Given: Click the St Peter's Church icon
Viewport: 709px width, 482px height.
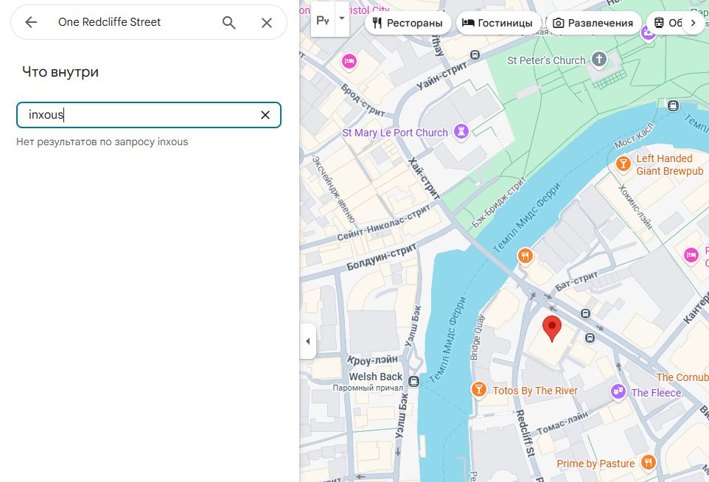Looking at the screenshot, I should (599, 60).
